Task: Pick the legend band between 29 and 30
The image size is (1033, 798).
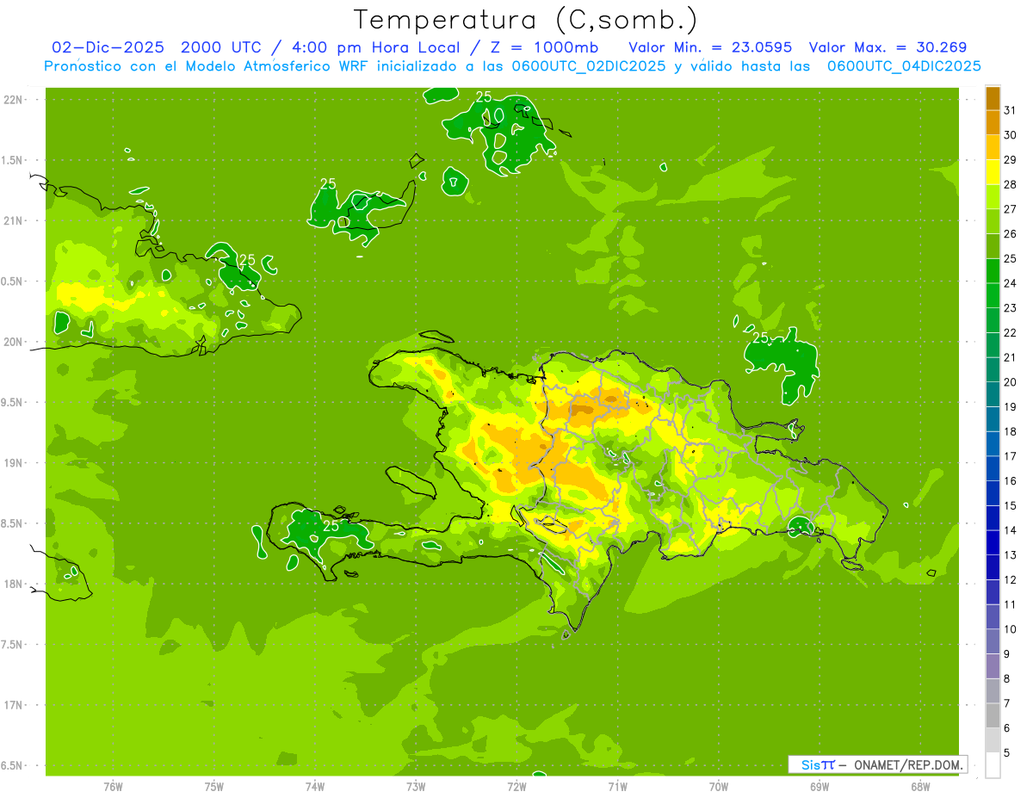Action: coord(993,147)
